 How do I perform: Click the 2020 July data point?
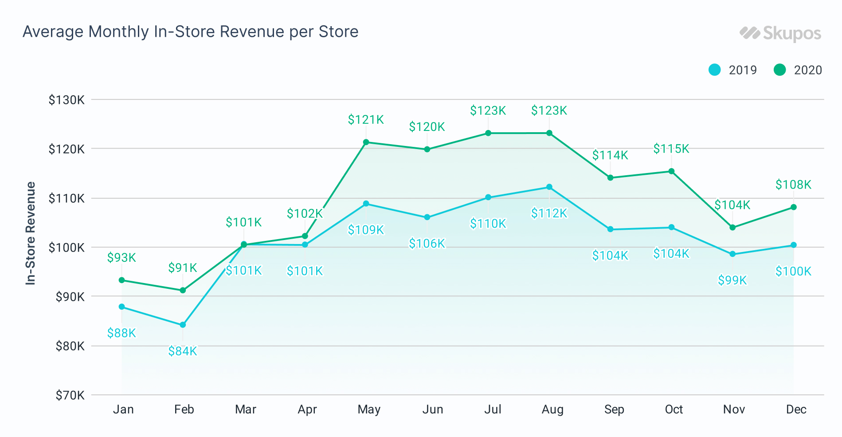pos(488,133)
